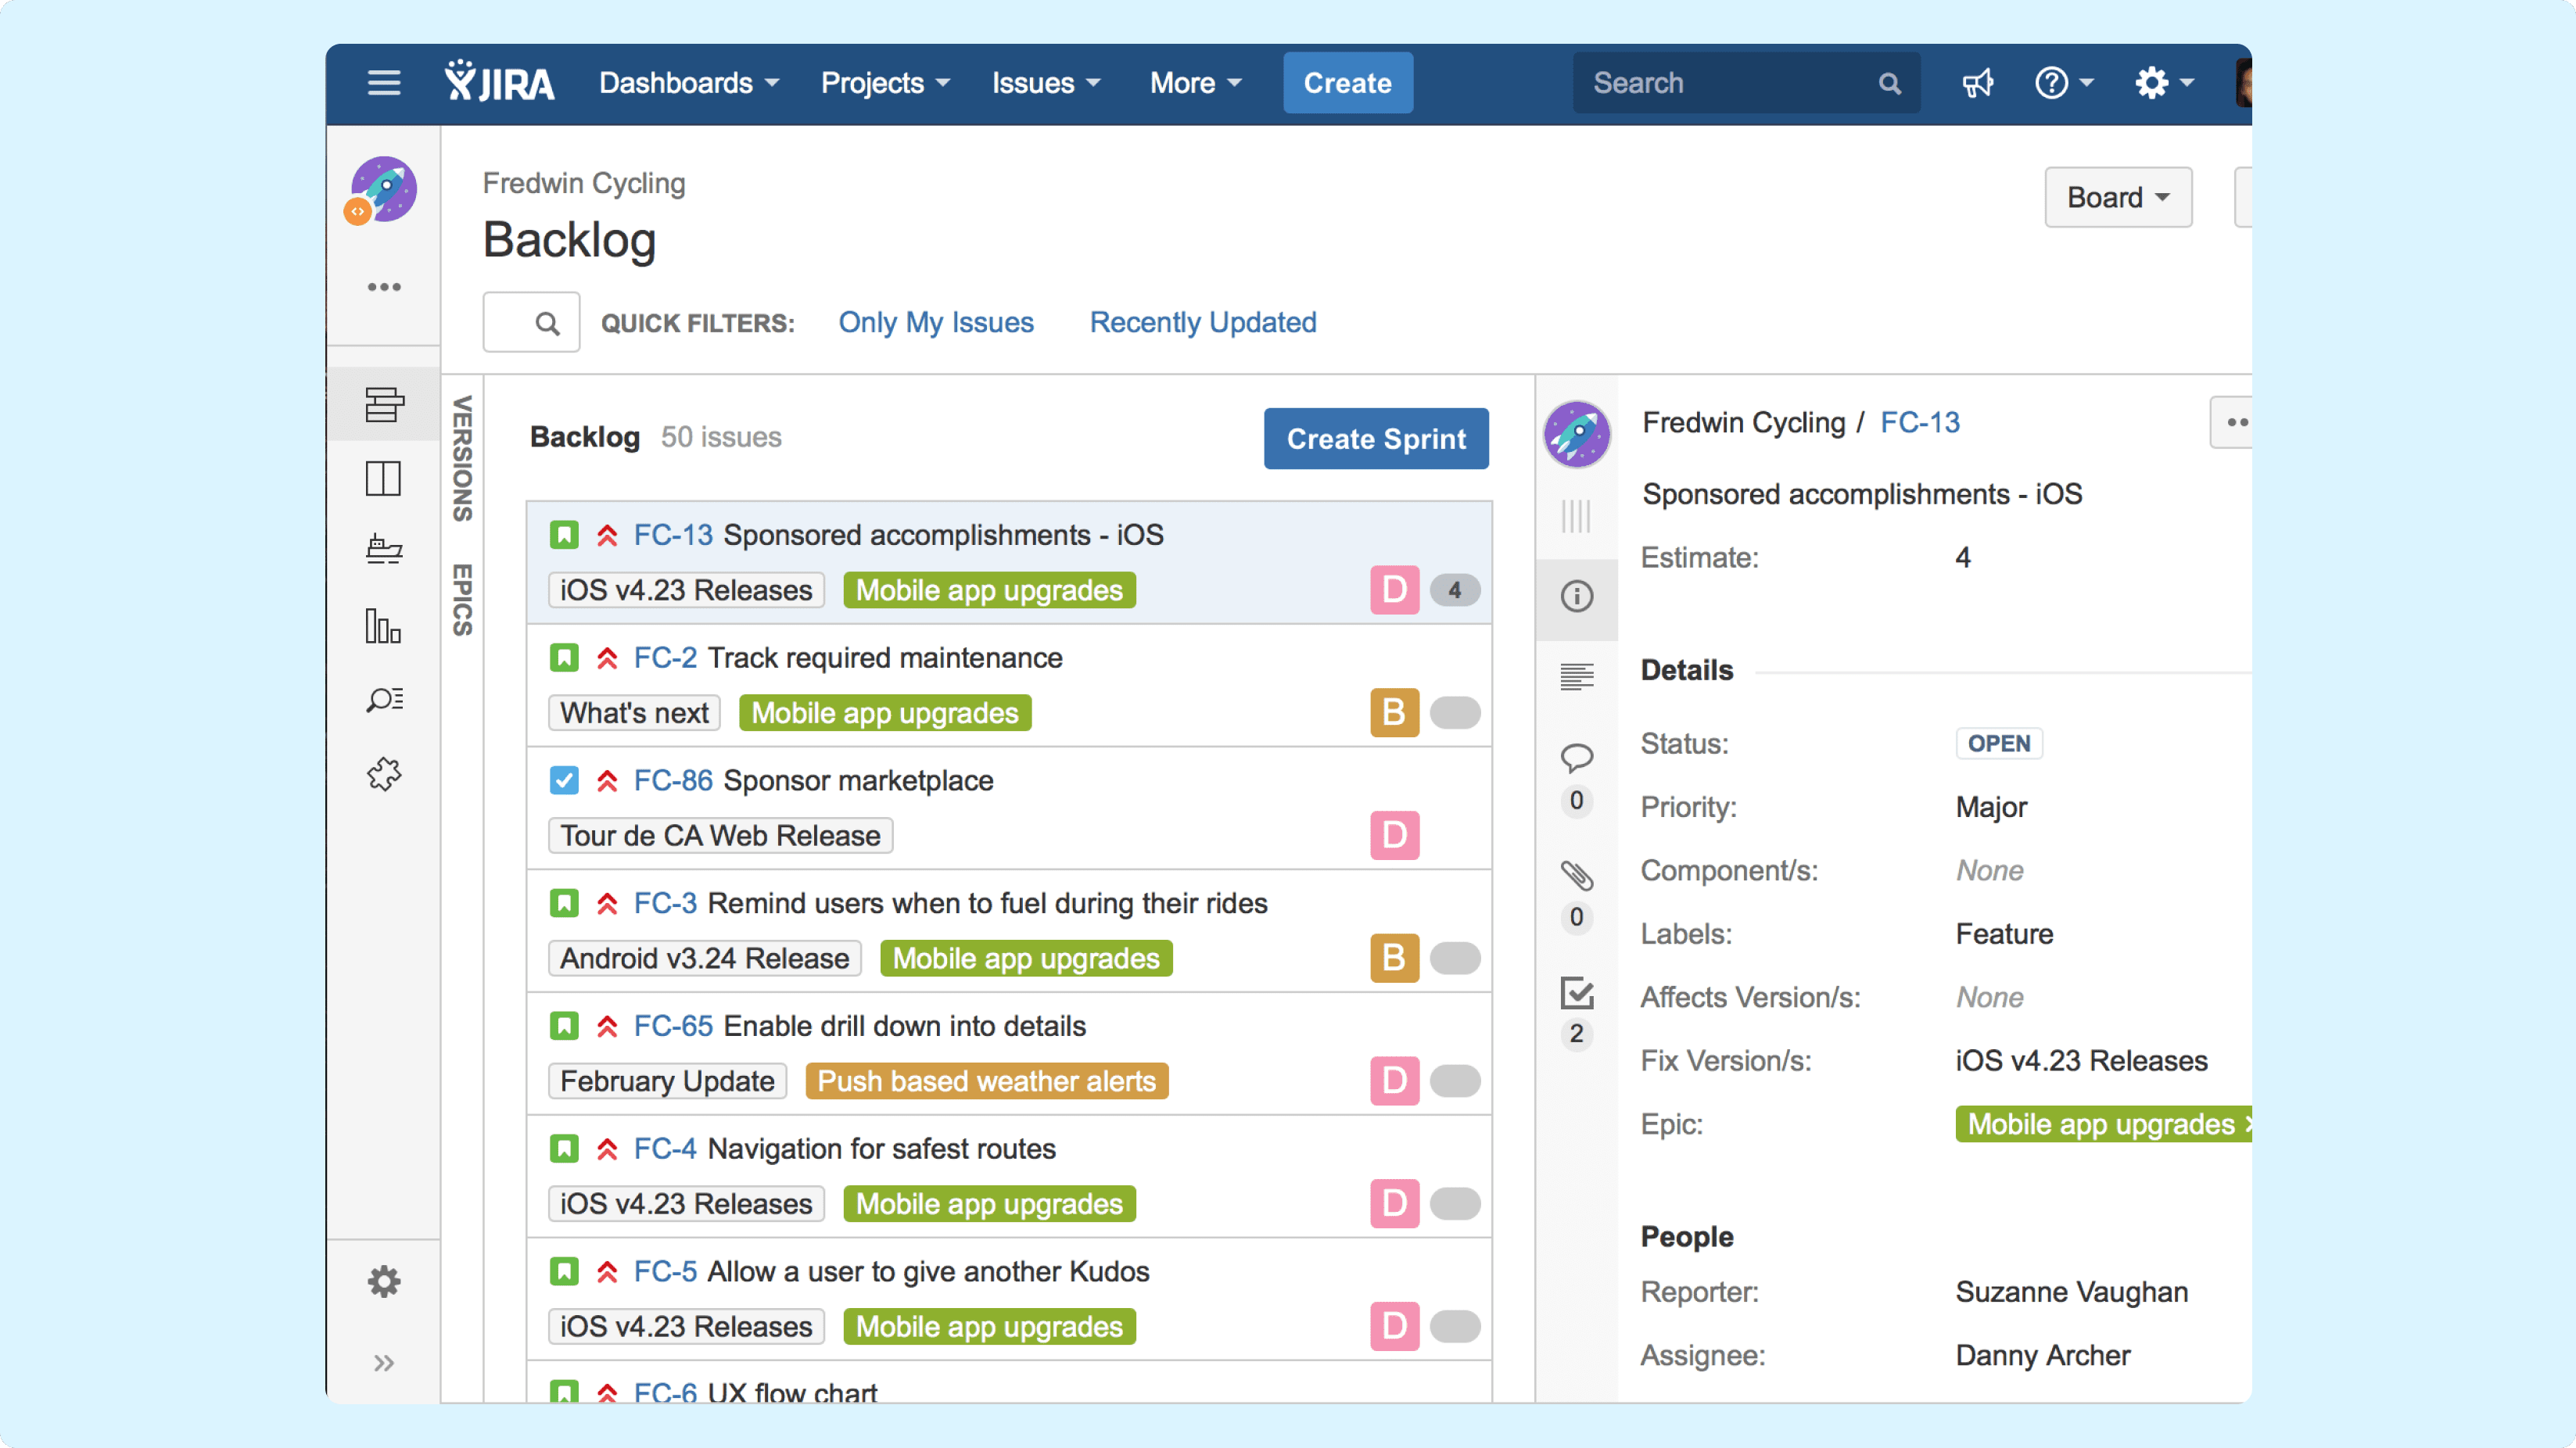The image size is (2576, 1448).
Task: Open the sidebar three-dots more options
Action: 384,287
